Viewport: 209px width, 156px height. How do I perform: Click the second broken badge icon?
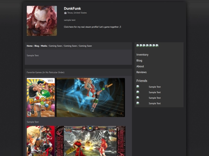141,45
